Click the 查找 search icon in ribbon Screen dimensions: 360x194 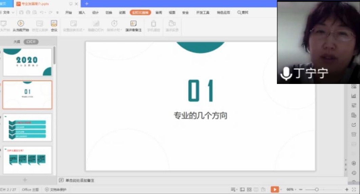click(x=243, y=13)
